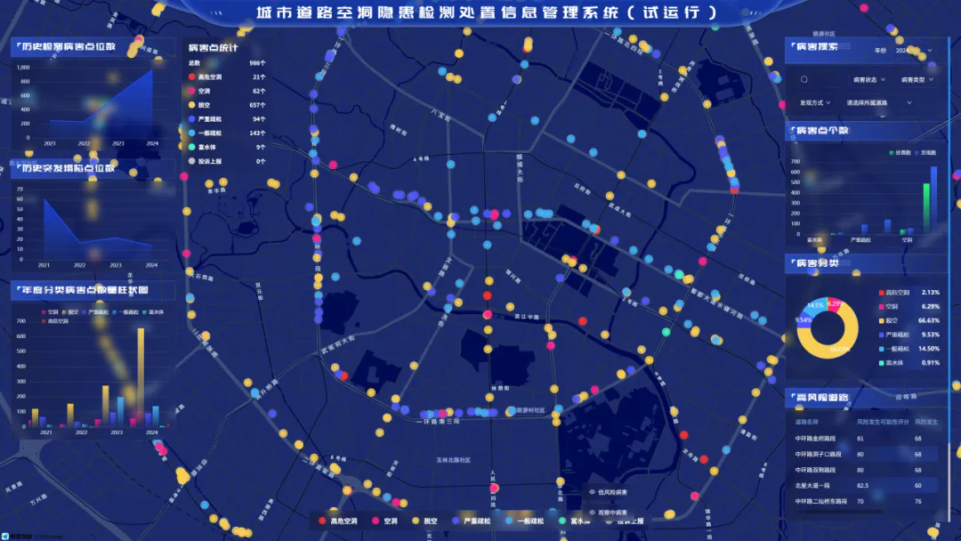
Task: Toggle 投诉上报 in the bottom map legend
Action: (x=625, y=521)
